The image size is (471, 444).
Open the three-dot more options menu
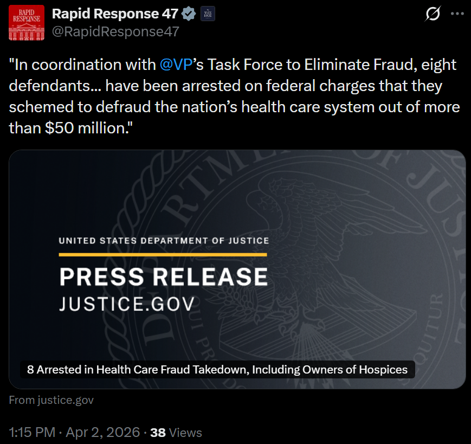[457, 15]
